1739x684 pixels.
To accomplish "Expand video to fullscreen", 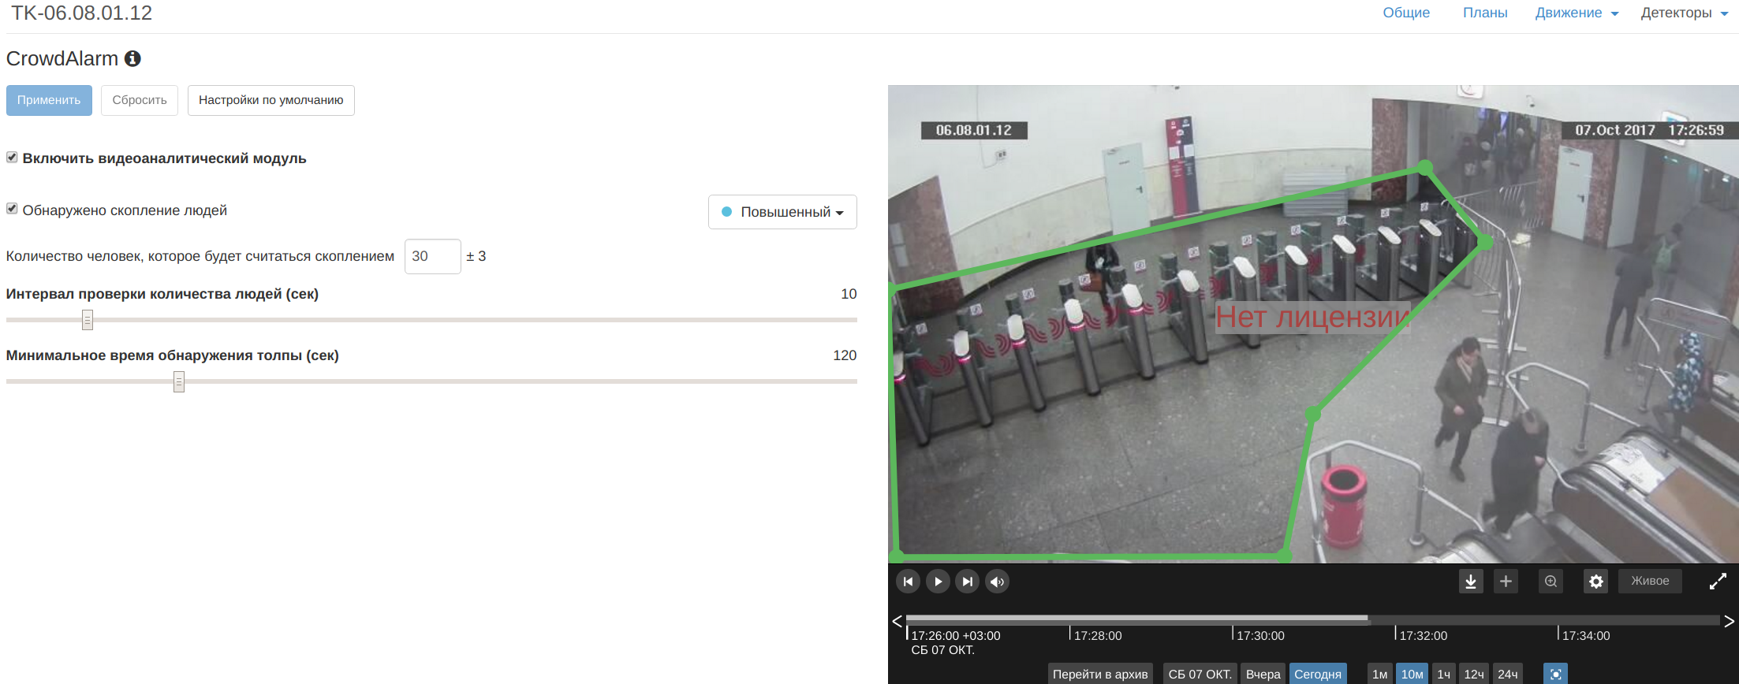I will [x=1718, y=582].
